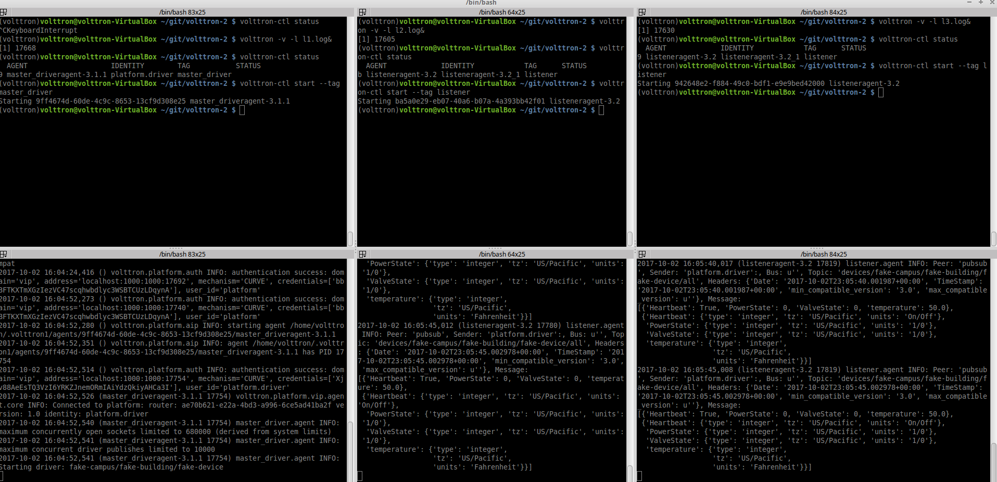Viewport: 997px width, 482px height.
Task: Click the '9 listeneragent-3.2' status row in the top-right pane
Action: point(737,57)
